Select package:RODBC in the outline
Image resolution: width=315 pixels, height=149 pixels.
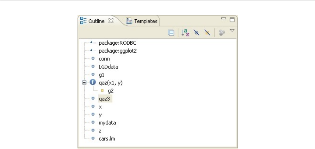[117, 43]
